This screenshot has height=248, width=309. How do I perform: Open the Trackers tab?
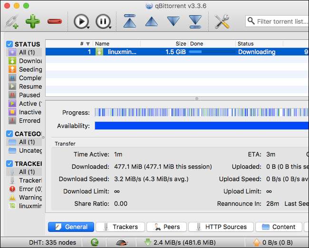click(120, 227)
